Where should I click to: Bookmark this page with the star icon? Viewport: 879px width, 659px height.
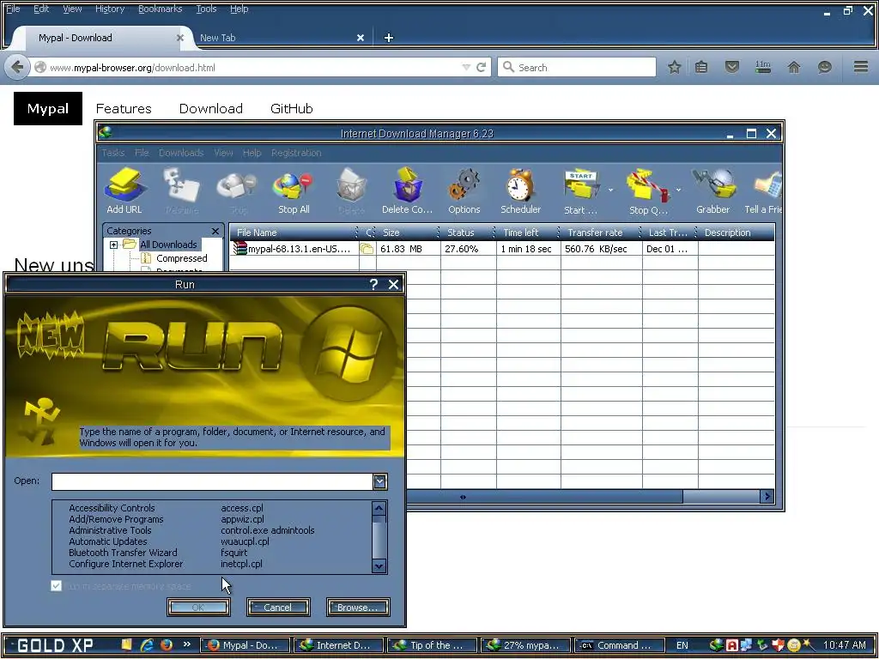point(675,67)
